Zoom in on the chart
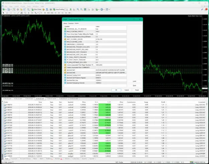 [x=78, y=9]
